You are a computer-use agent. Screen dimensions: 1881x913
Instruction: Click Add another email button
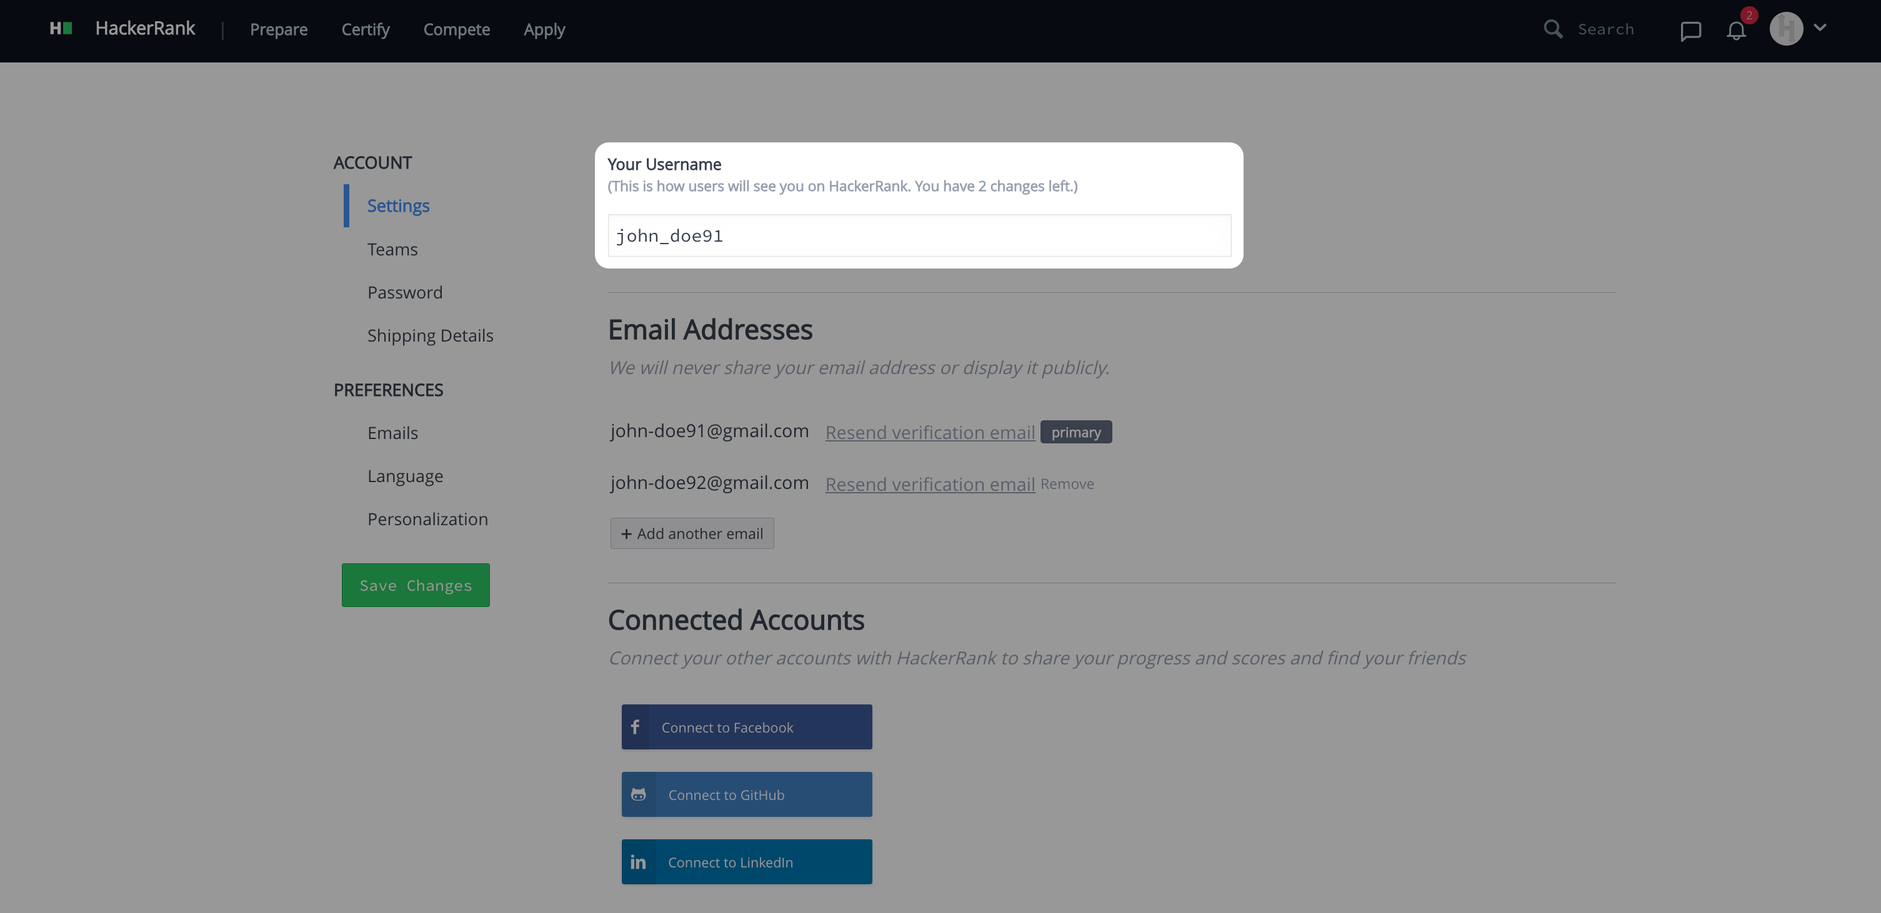692,533
